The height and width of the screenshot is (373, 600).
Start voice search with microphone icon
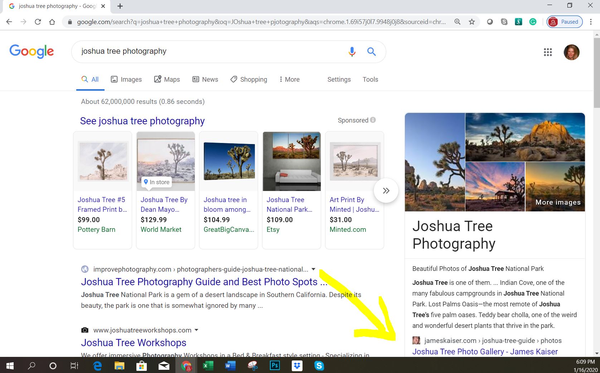point(352,52)
